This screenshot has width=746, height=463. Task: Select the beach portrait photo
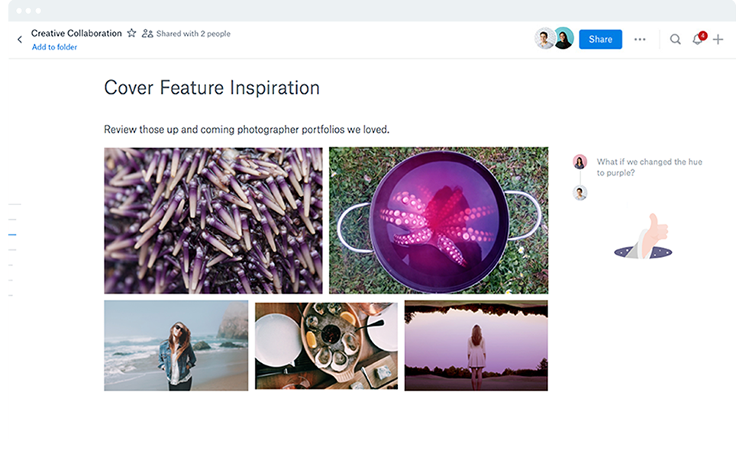176,346
